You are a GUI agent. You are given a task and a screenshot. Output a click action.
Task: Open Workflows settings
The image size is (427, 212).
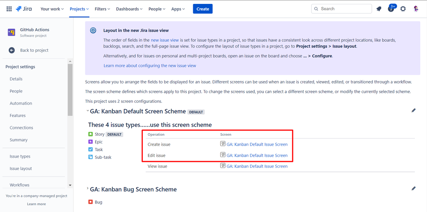coord(20,185)
